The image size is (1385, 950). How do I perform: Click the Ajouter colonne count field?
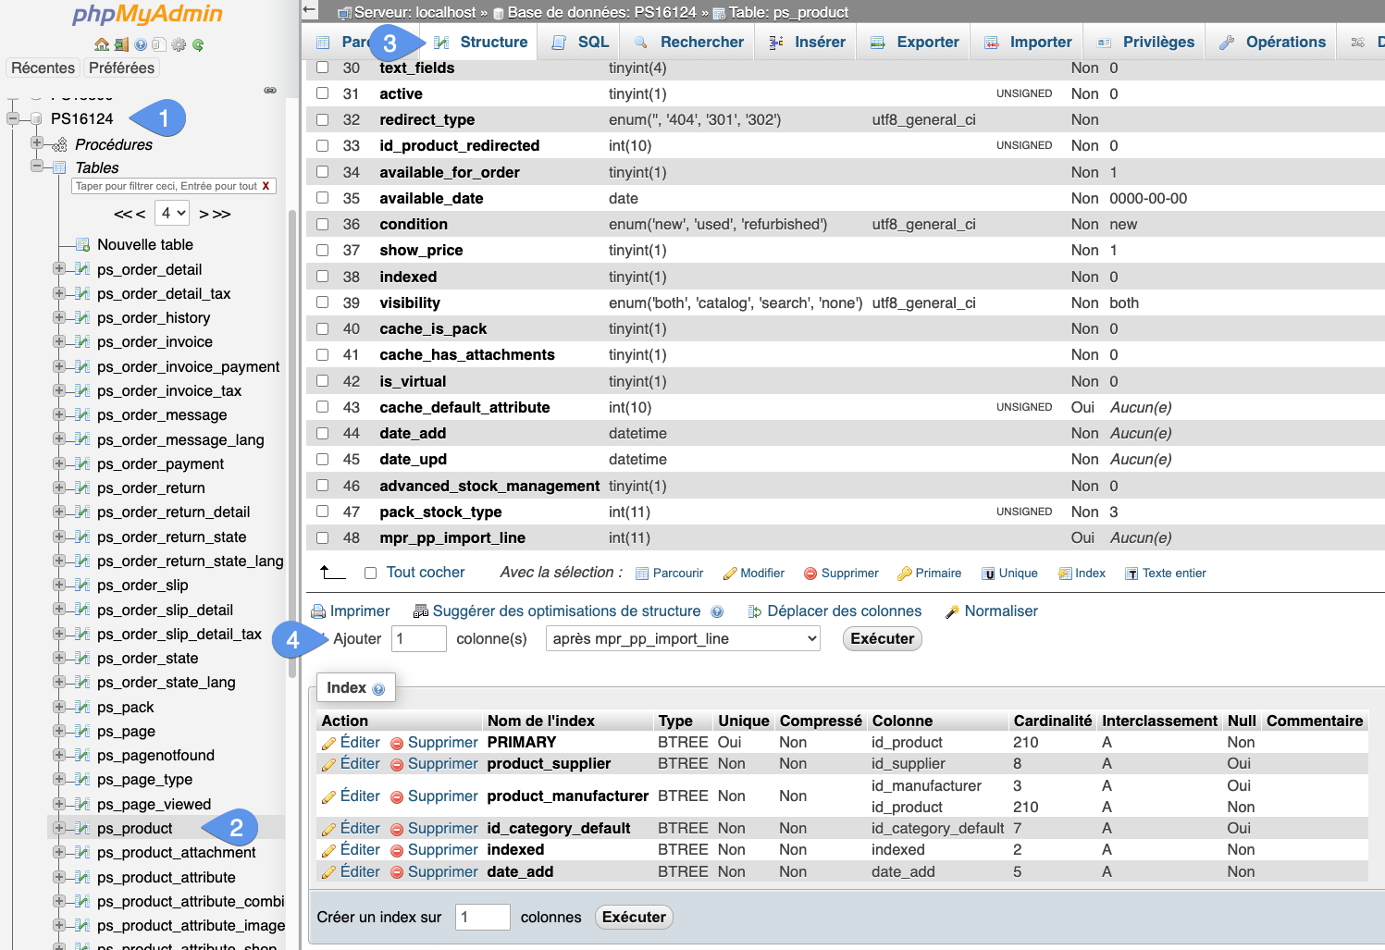tap(419, 639)
